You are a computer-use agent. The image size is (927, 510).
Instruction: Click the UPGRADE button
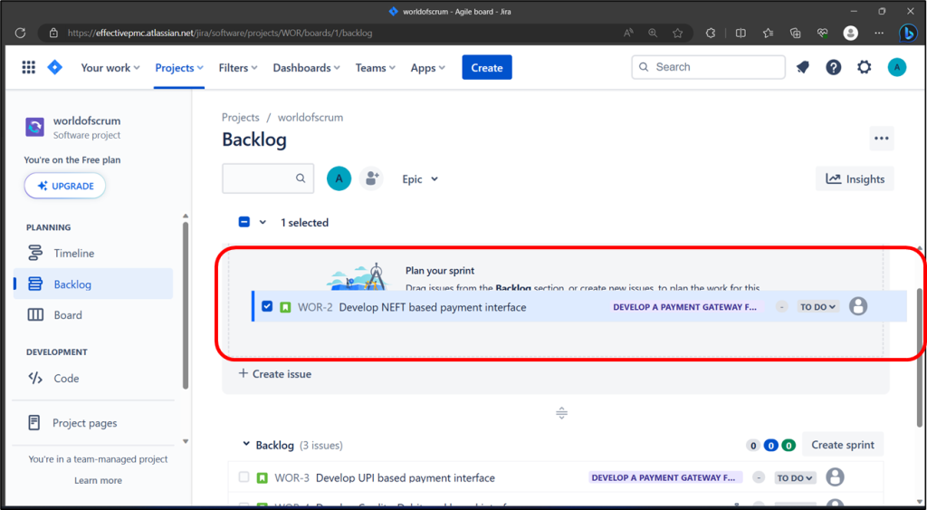coord(65,186)
